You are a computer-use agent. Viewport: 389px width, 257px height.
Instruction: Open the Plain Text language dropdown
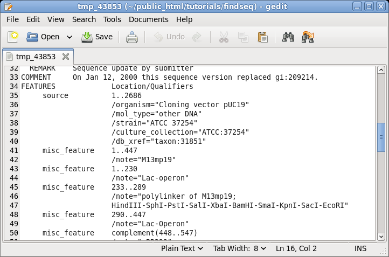tap(182, 248)
